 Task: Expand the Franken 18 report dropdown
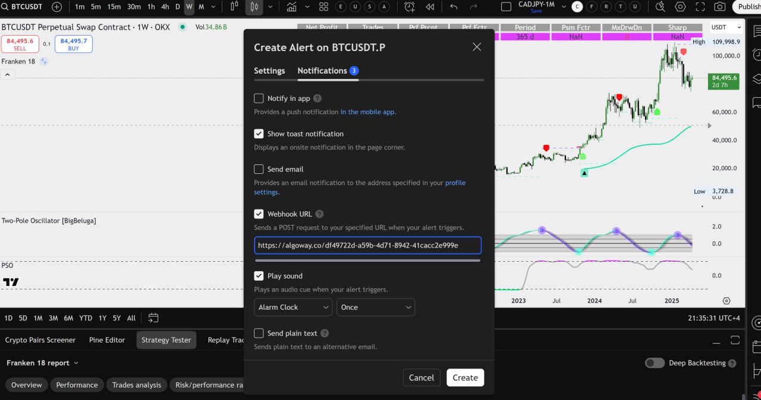tap(43, 363)
